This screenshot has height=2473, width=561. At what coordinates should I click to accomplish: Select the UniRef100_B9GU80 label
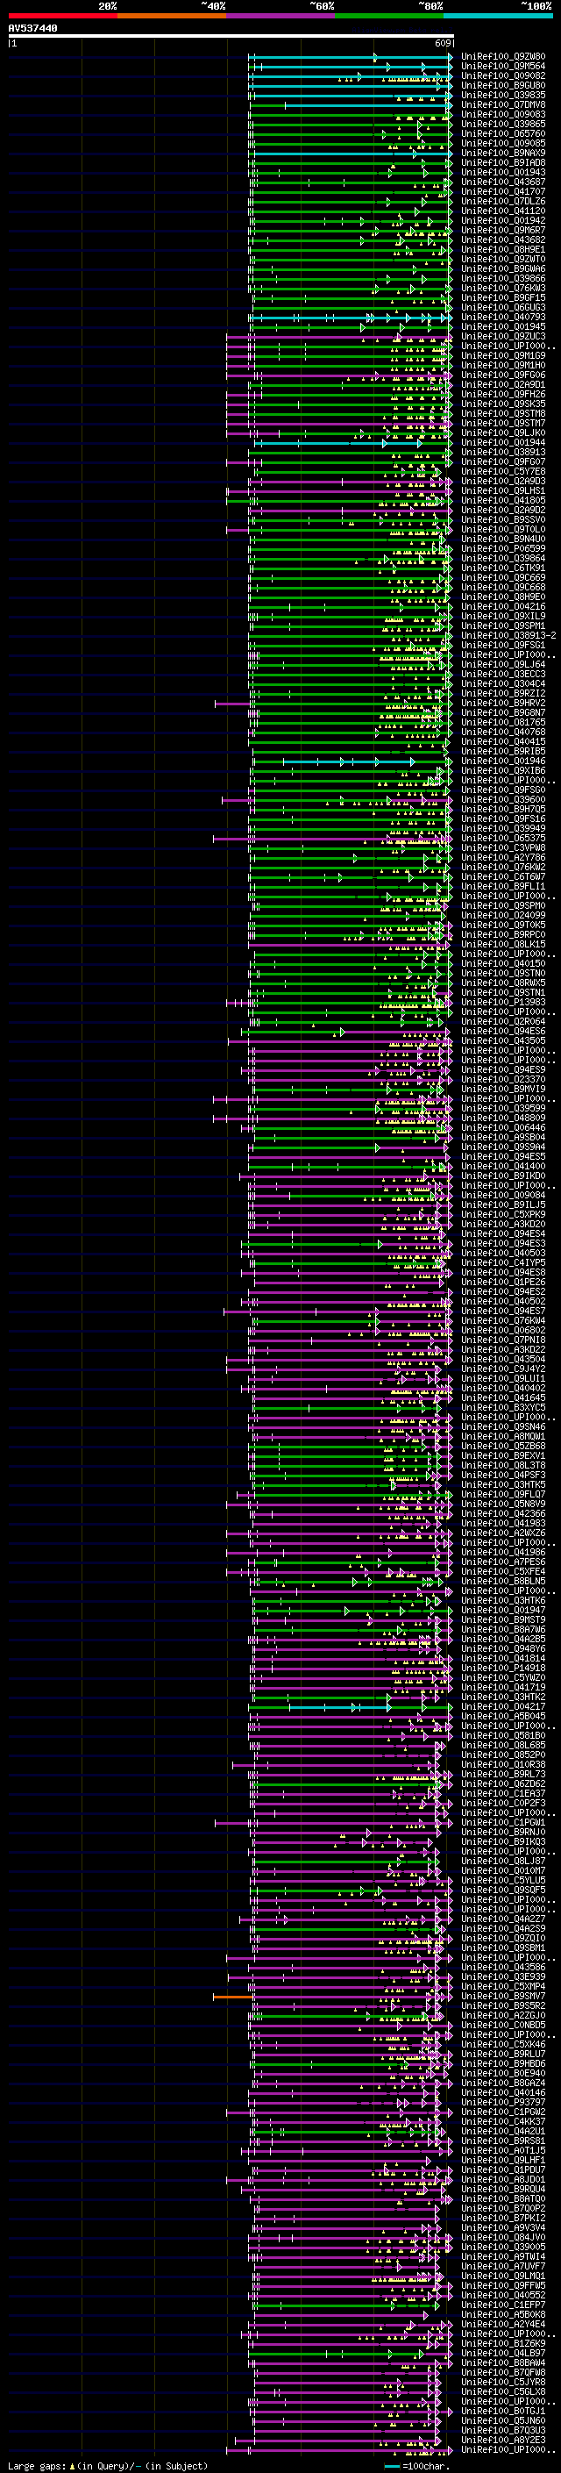point(503,86)
